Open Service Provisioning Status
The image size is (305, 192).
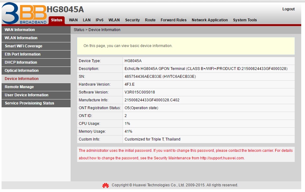36,104
